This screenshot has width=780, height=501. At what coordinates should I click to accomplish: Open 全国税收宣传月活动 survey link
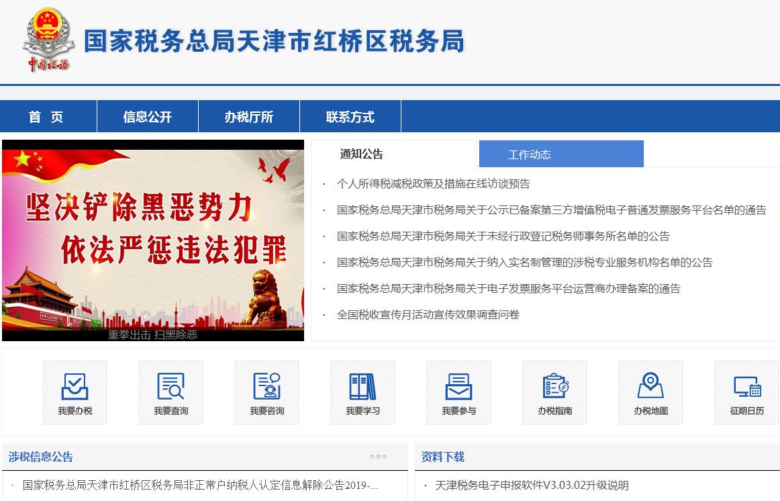[x=428, y=314]
